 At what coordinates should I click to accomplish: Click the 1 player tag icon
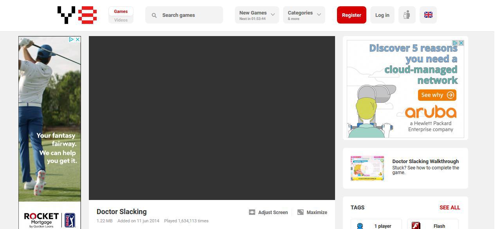tap(360, 225)
